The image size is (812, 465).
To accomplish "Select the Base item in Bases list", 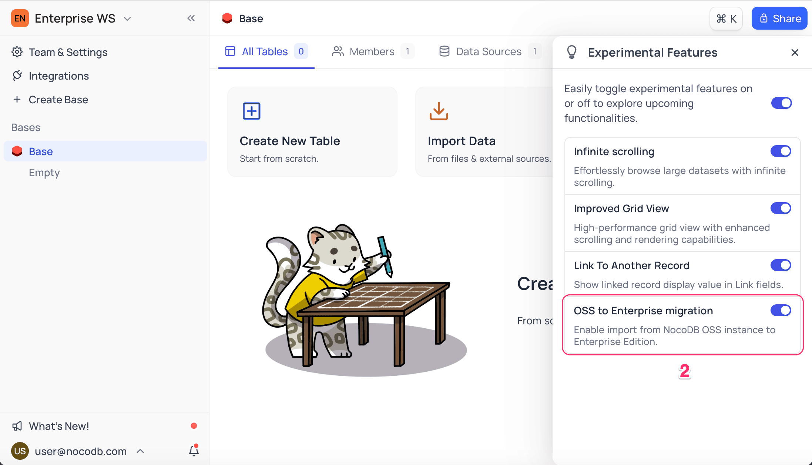I will coord(105,151).
